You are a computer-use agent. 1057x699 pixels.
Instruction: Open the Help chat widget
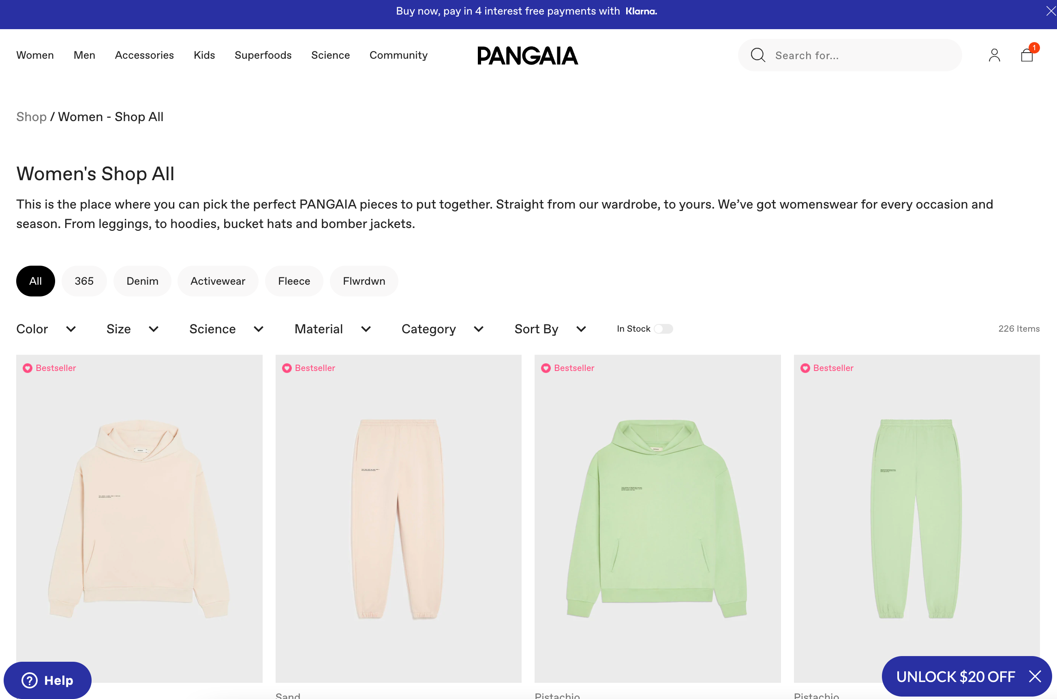coord(48,680)
